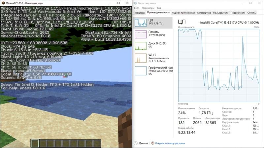Click the Local Difficulty debug line

point(36,74)
